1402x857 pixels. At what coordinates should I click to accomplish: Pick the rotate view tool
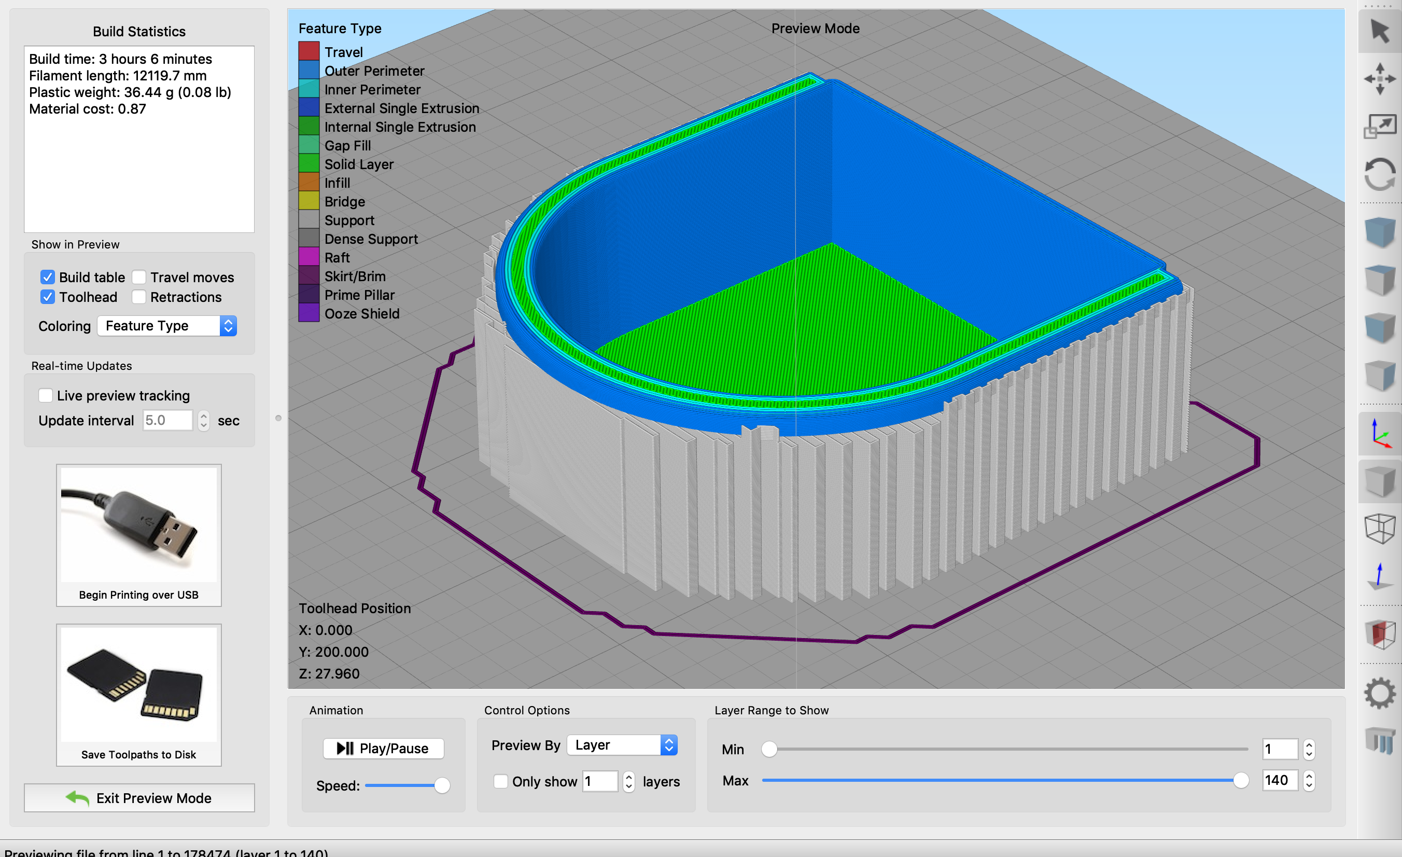point(1380,174)
